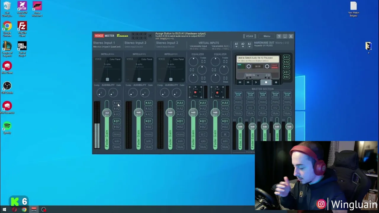Toggle B2 bus on Stereo Input 3

(180, 127)
